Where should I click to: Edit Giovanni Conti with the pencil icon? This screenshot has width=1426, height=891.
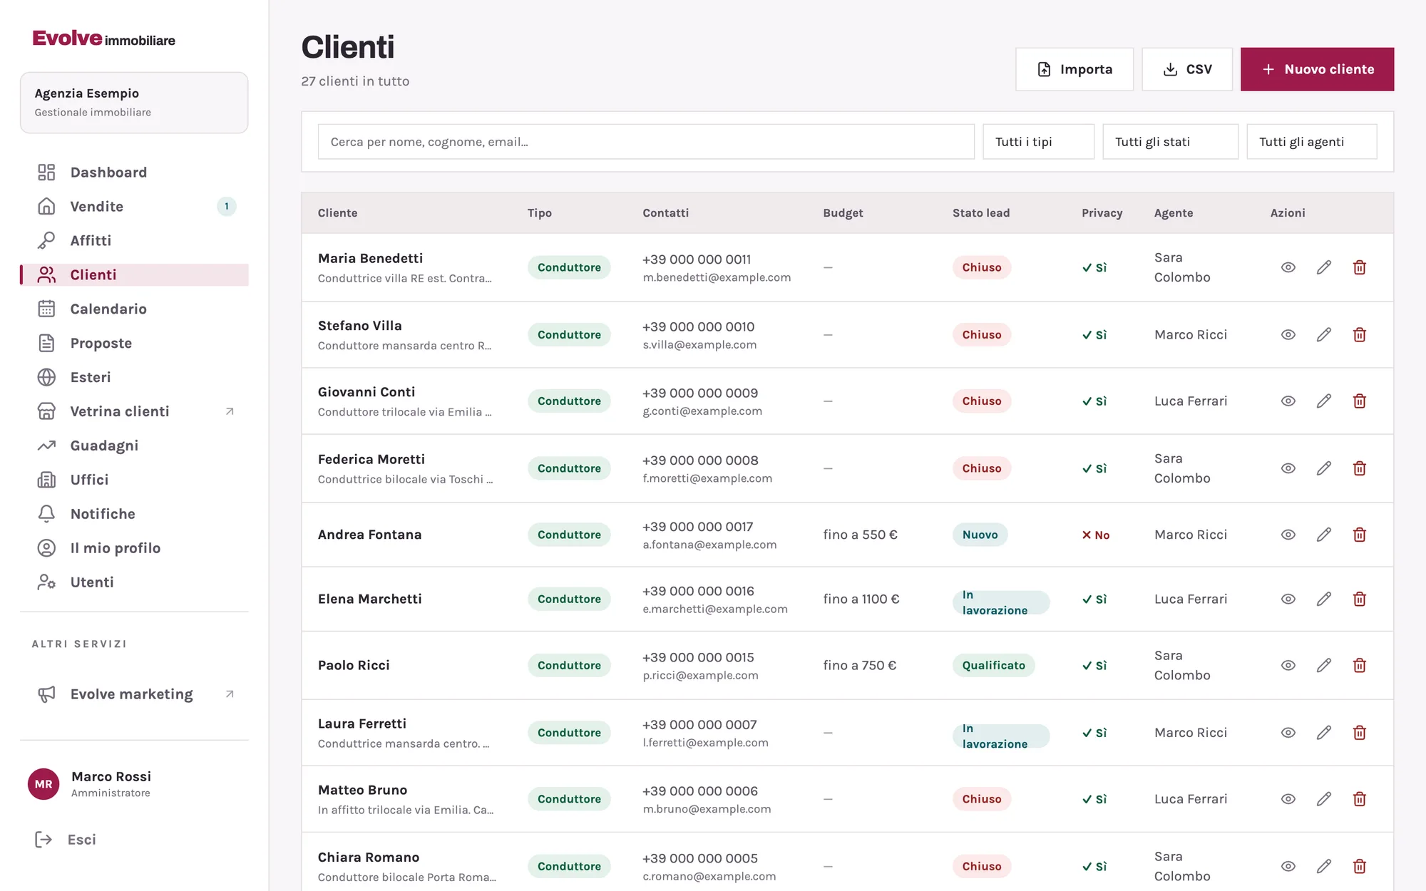coord(1323,401)
